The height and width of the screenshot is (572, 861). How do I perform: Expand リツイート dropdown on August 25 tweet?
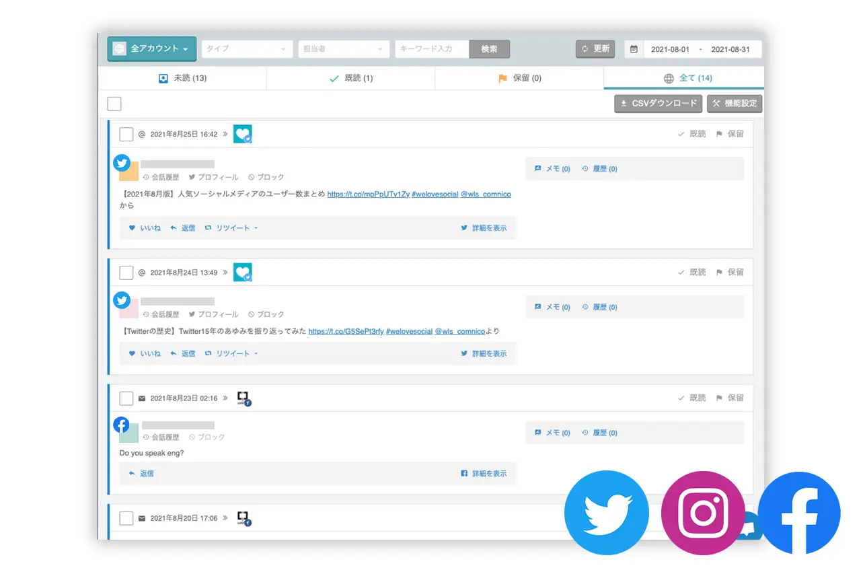pos(231,228)
